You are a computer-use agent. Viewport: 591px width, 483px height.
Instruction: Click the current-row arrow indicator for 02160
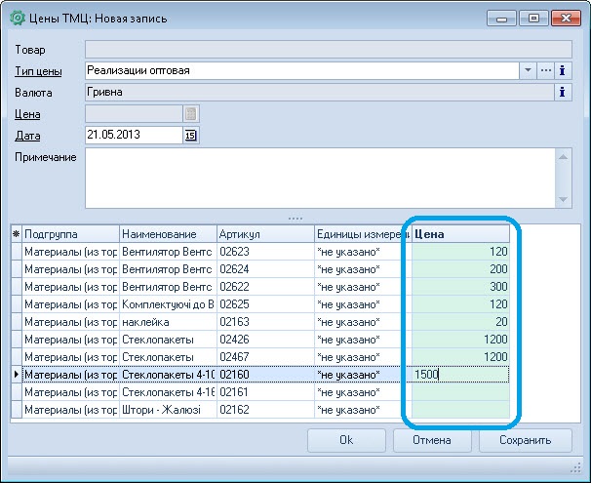coord(17,375)
